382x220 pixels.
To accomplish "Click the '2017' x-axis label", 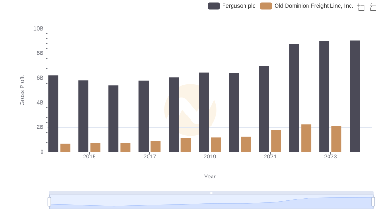I will 149,157.
